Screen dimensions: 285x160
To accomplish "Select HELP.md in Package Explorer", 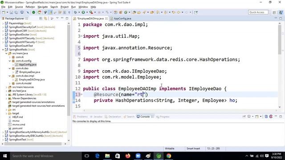I will [17, 117].
